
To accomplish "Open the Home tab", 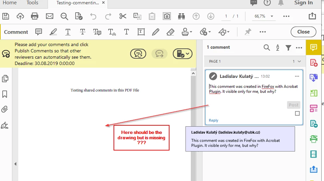I will tap(10, 3).
